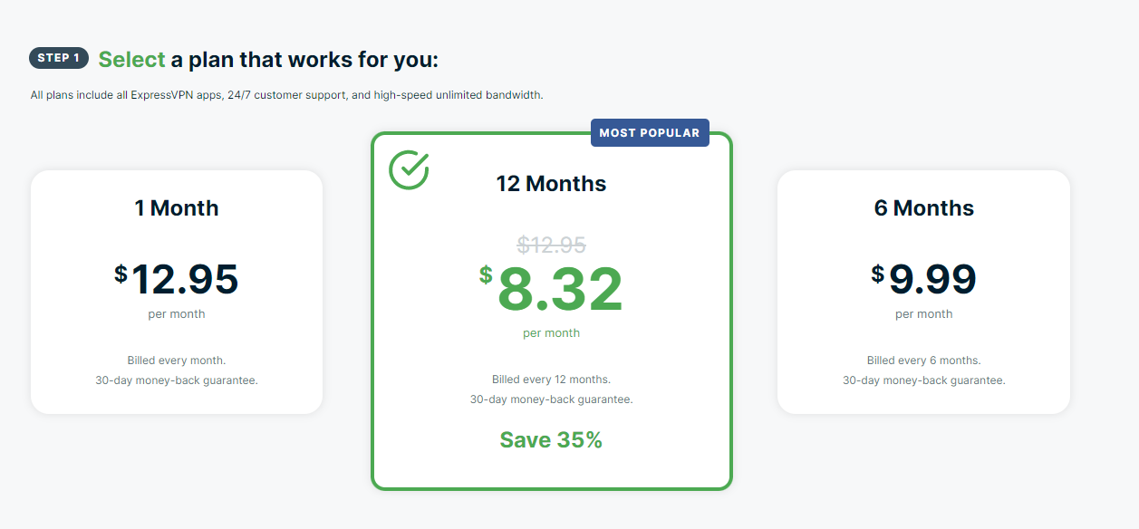Click "Billed every 12 months." text
This screenshot has width=1139, height=529.
coord(551,380)
